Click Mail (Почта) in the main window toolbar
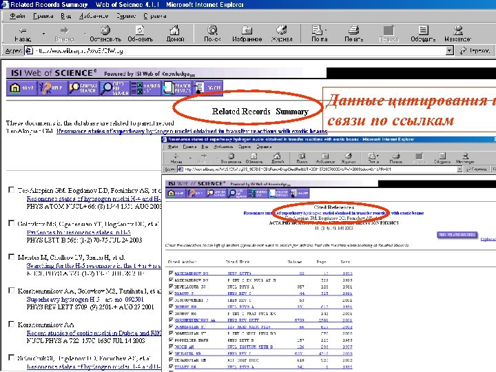496x372 pixels. 318,34
